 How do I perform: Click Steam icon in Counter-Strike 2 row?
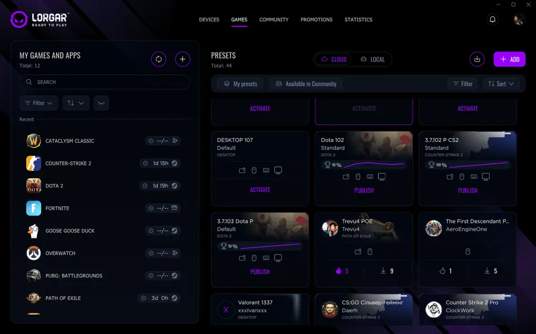pyautogui.click(x=174, y=164)
